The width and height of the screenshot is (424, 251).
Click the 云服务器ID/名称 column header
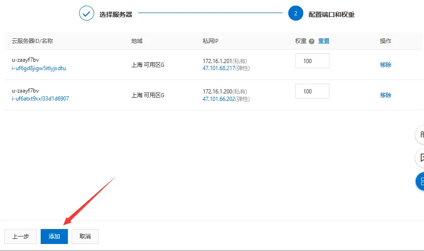tap(32, 41)
